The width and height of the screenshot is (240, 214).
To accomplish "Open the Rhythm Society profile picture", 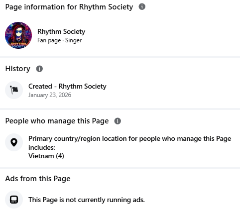I will click(18, 35).
